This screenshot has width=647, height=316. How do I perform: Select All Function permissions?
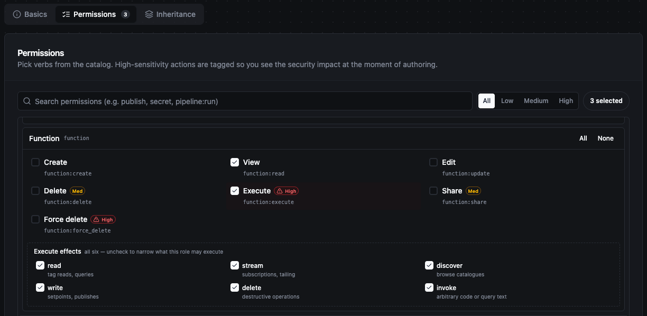point(583,138)
